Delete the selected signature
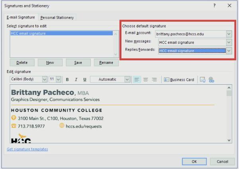Viewport: 239px width, 169px height. (x=22, y=63)
